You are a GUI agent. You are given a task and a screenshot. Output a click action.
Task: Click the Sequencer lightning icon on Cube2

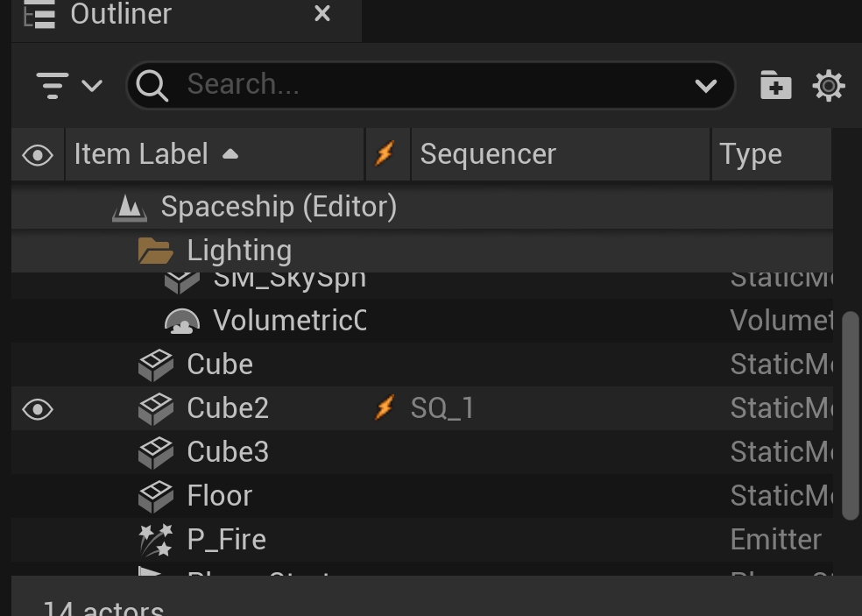click(385, 408)
